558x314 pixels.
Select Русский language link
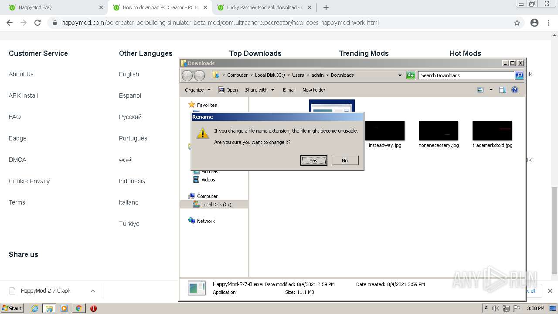(130, 117)
